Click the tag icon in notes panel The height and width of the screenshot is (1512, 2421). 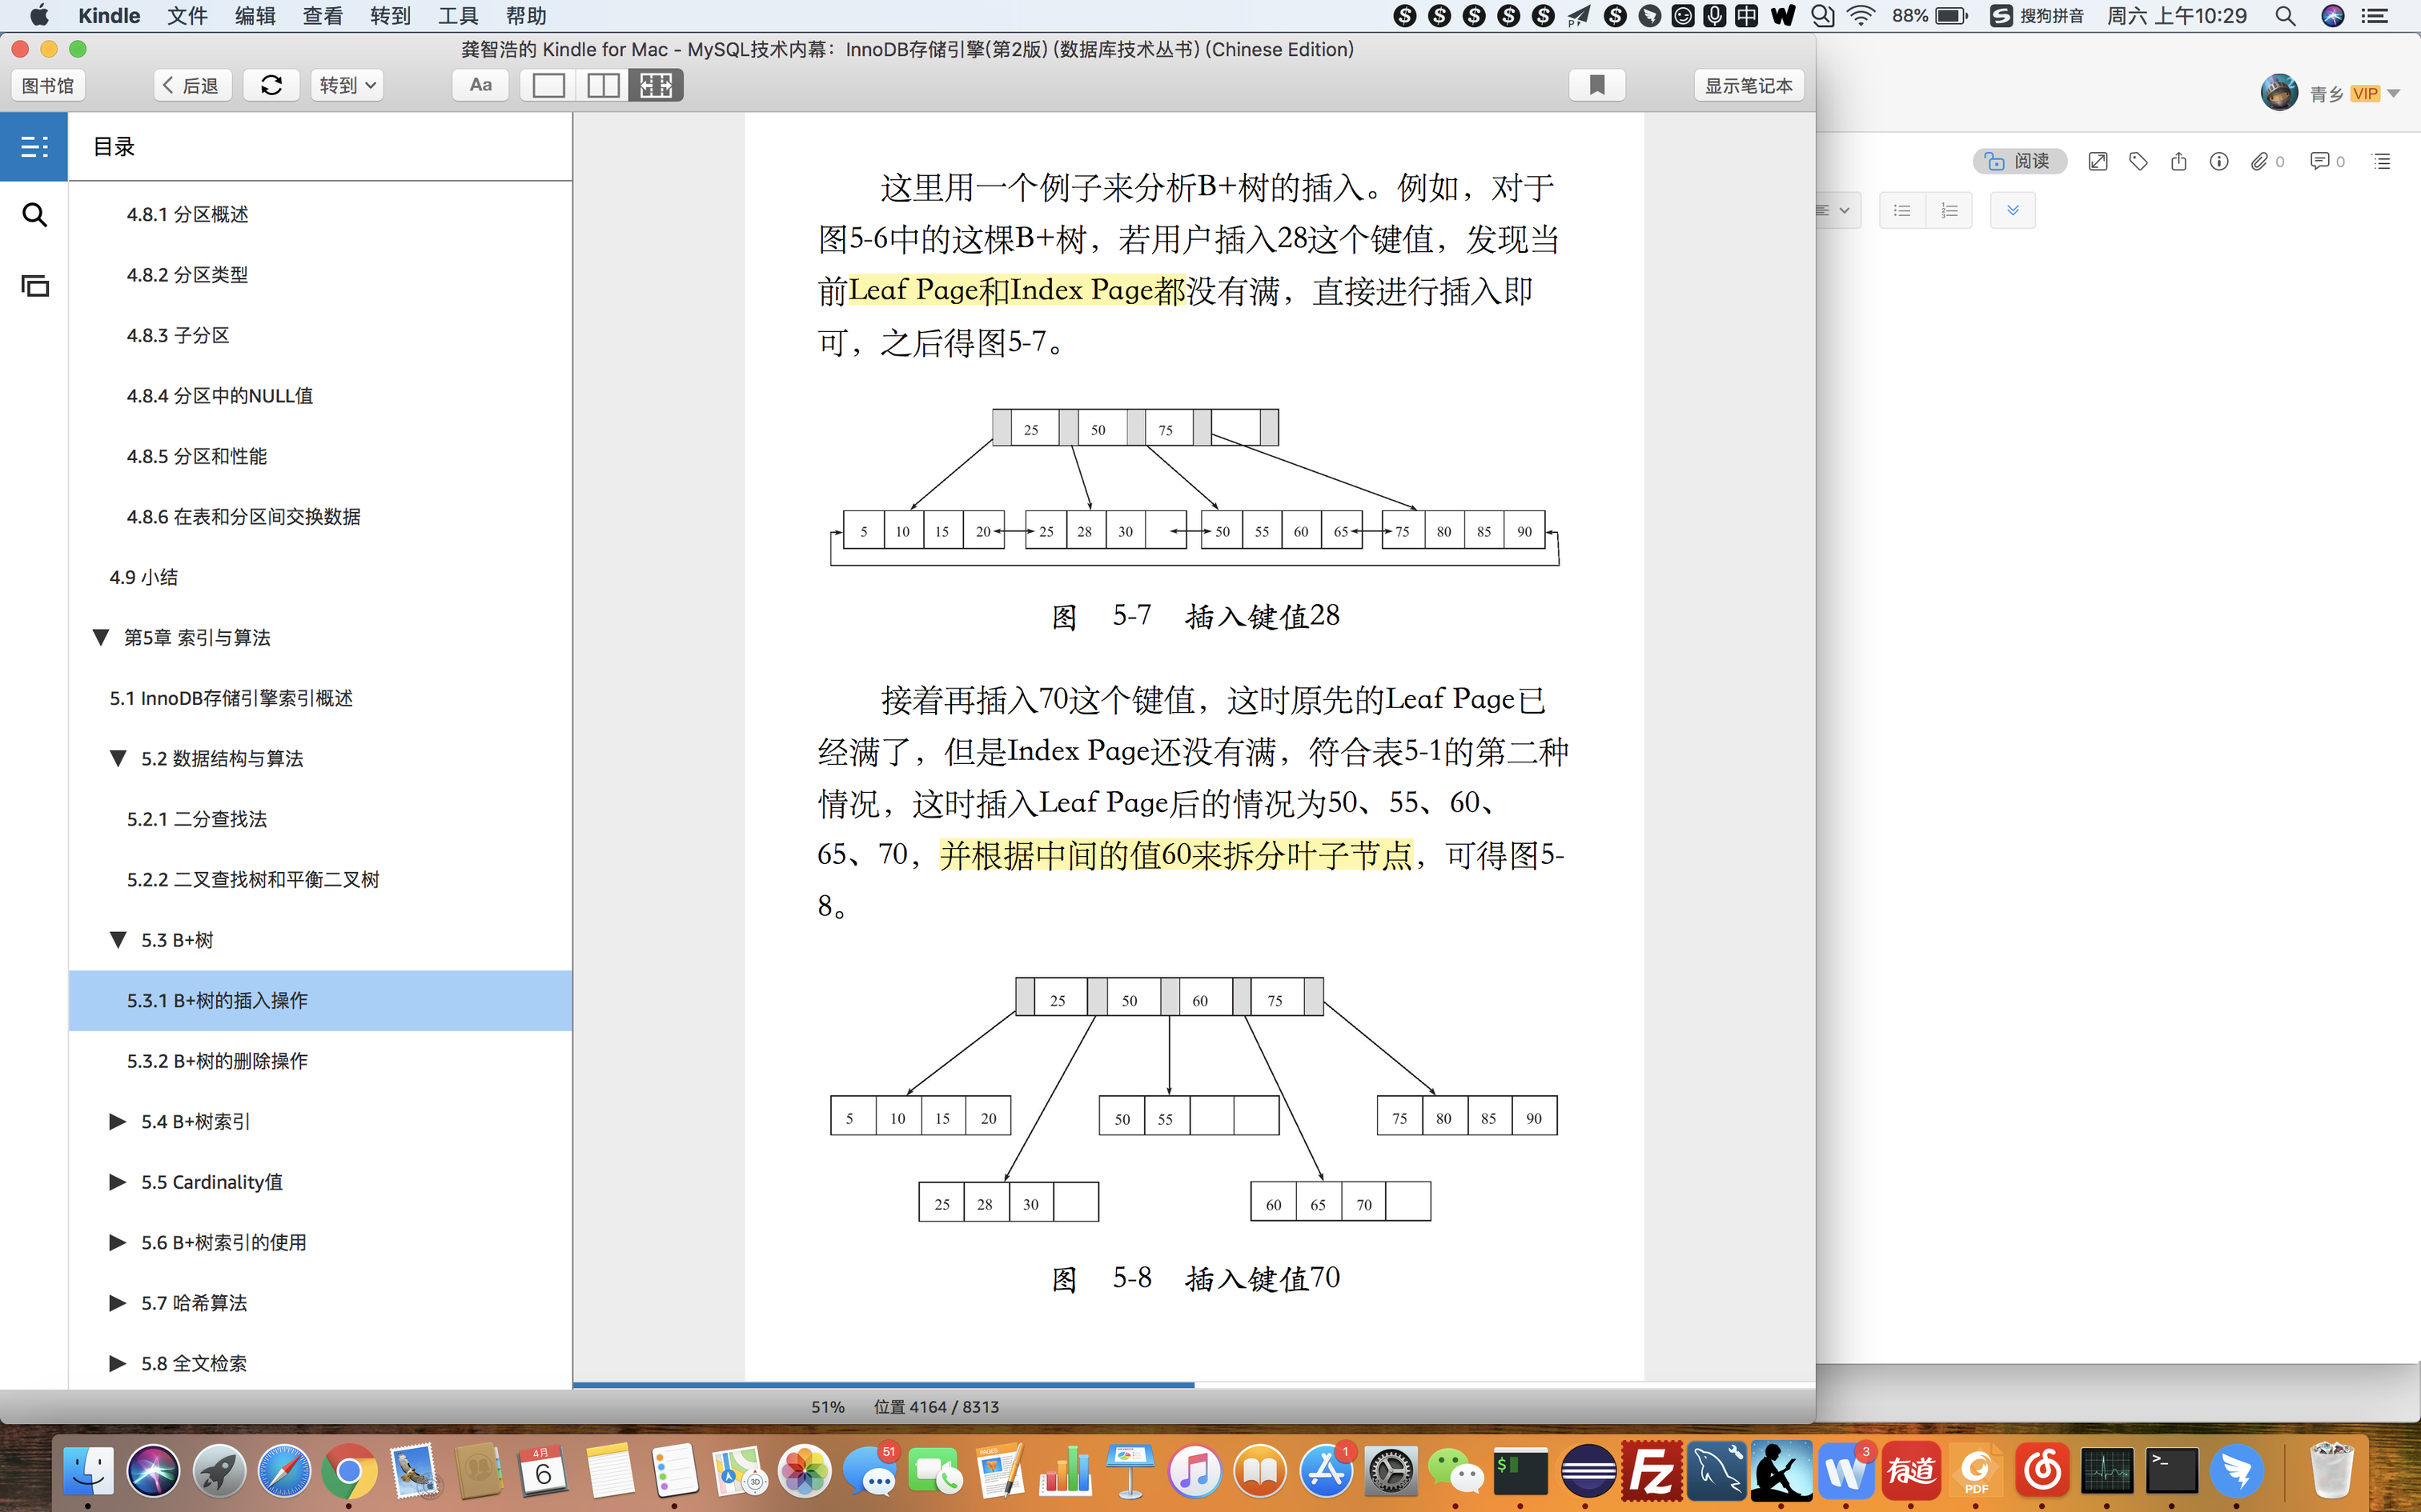tap(2138, 161)
